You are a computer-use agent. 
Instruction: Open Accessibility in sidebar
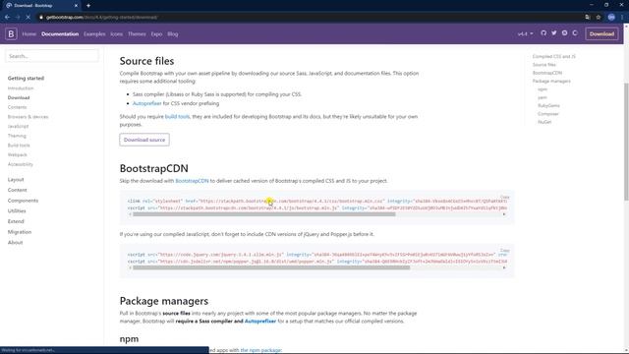pyautogui.click(x=21, y=164)
